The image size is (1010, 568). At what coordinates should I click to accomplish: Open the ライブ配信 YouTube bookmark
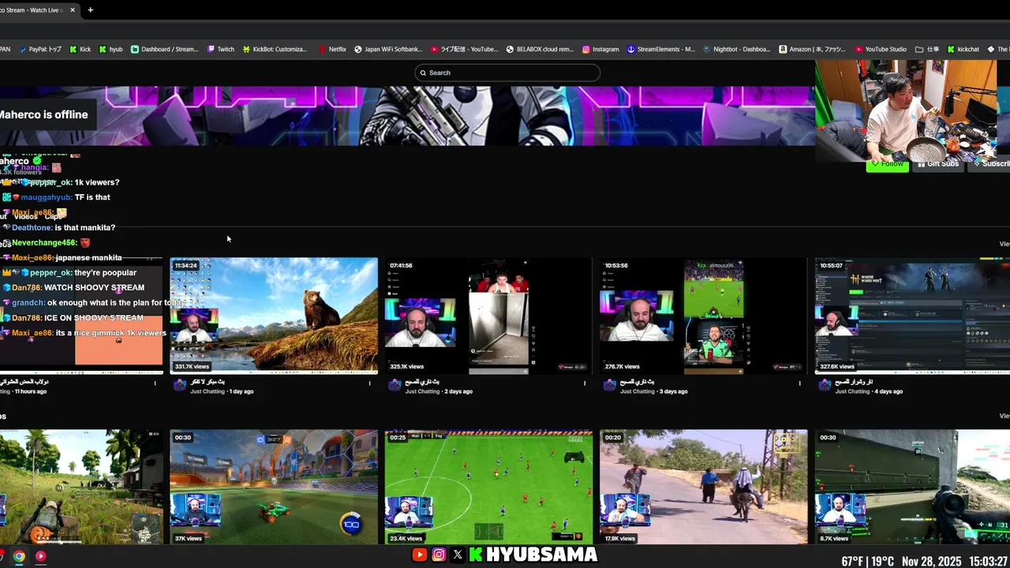coord(464,49)
